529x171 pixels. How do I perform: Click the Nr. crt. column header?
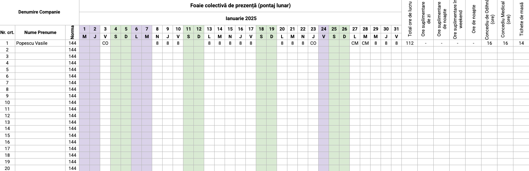[7, 33]
